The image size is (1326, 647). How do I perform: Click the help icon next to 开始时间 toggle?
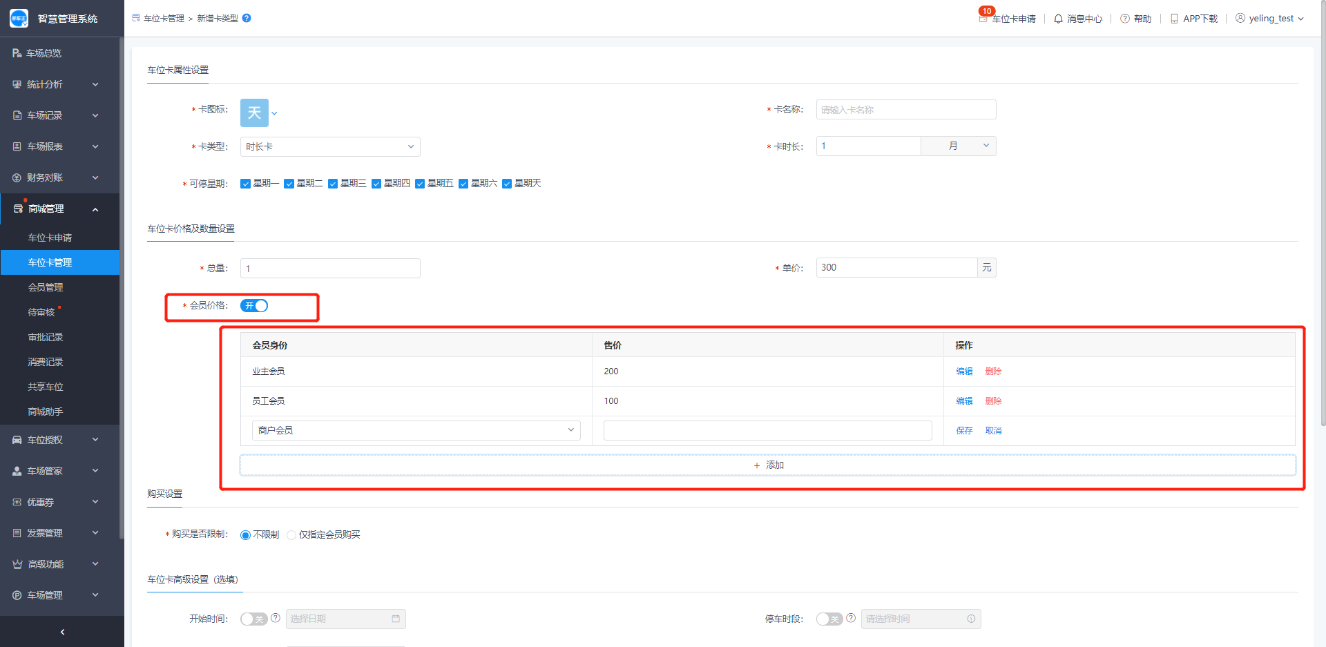[x=276, y=618]
